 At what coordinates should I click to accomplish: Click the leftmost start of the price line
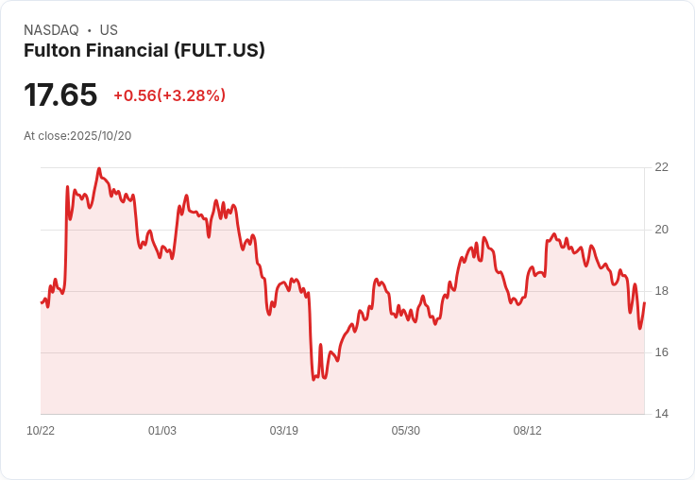41,302
